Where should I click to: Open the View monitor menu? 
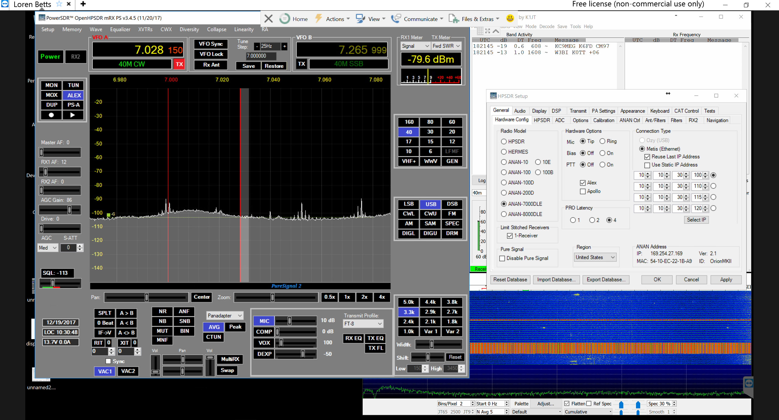(371, 19)
